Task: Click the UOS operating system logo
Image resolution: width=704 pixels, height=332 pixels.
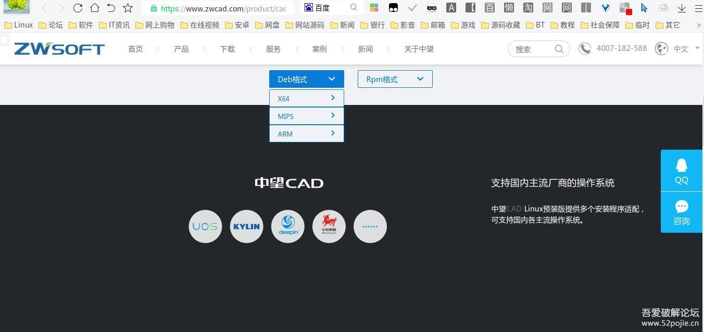Action: [205, 227]
